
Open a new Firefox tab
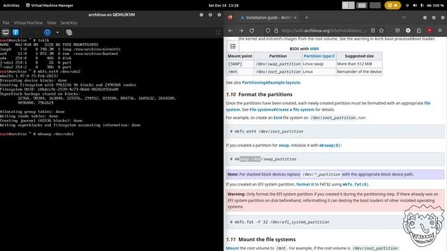[307, 17]
